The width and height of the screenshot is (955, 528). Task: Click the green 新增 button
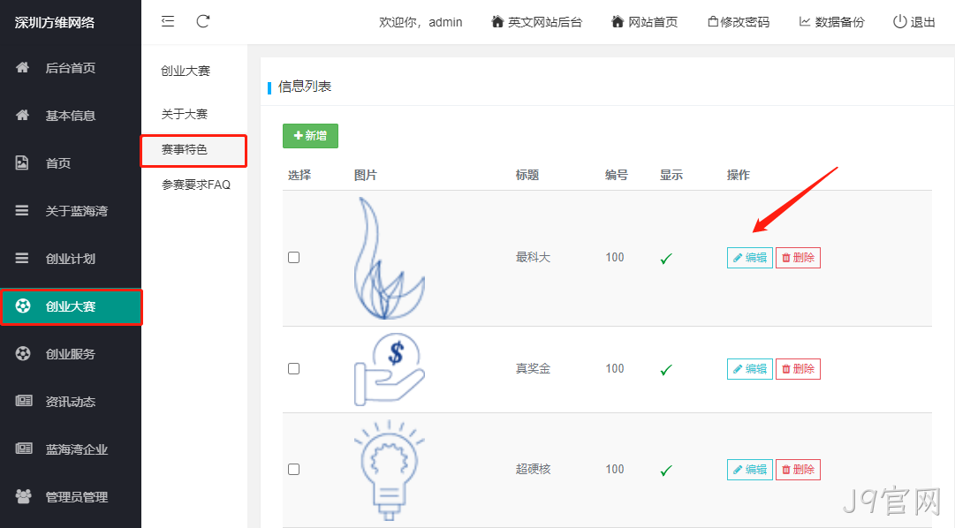pyautogui.click(x=310, y=136)
